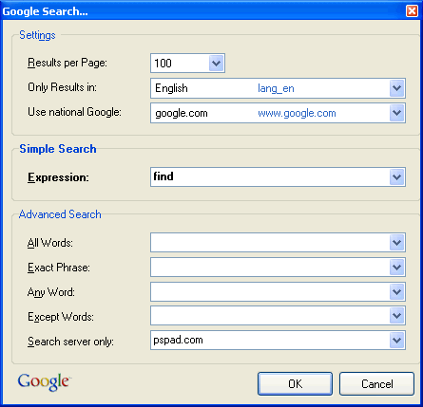Click the Only Results in label
This screenshot has width=423, height=407.
click(x=62, y=87)
